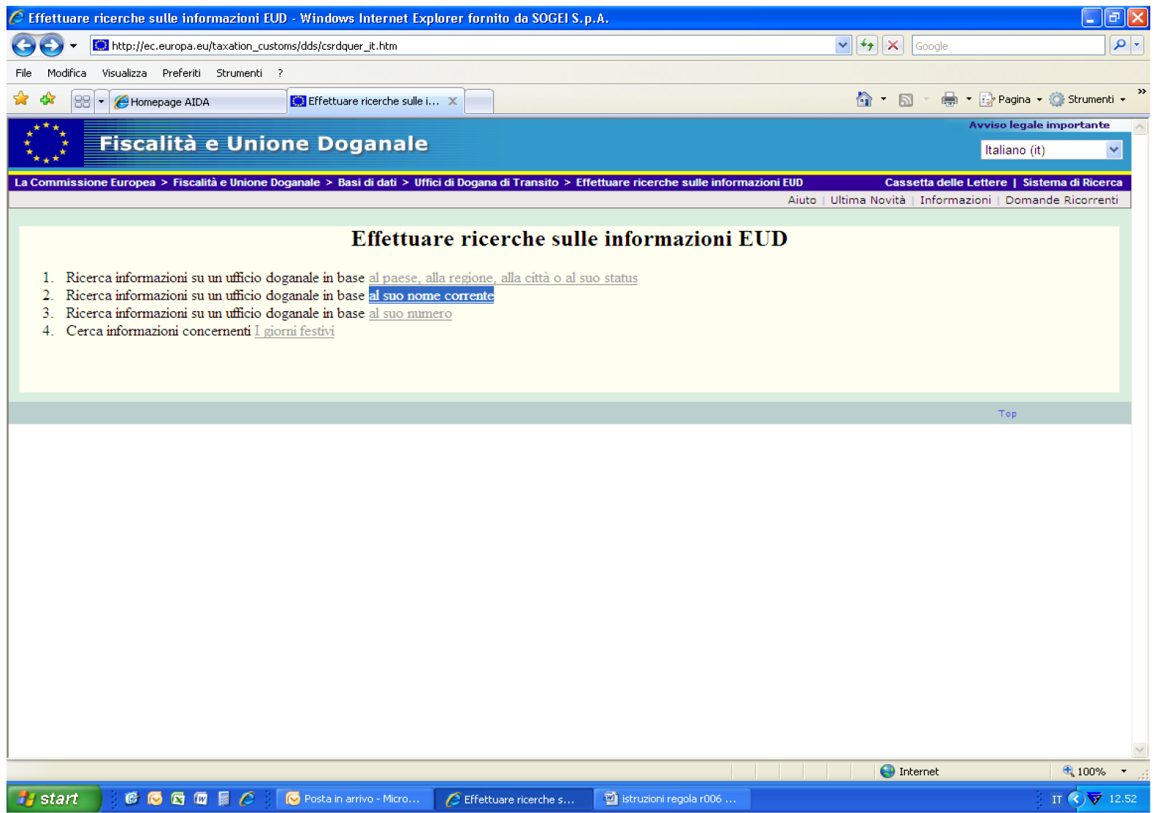Click the browser Back arrow button
1157x813 pixels.
click(x=24, y=45)
